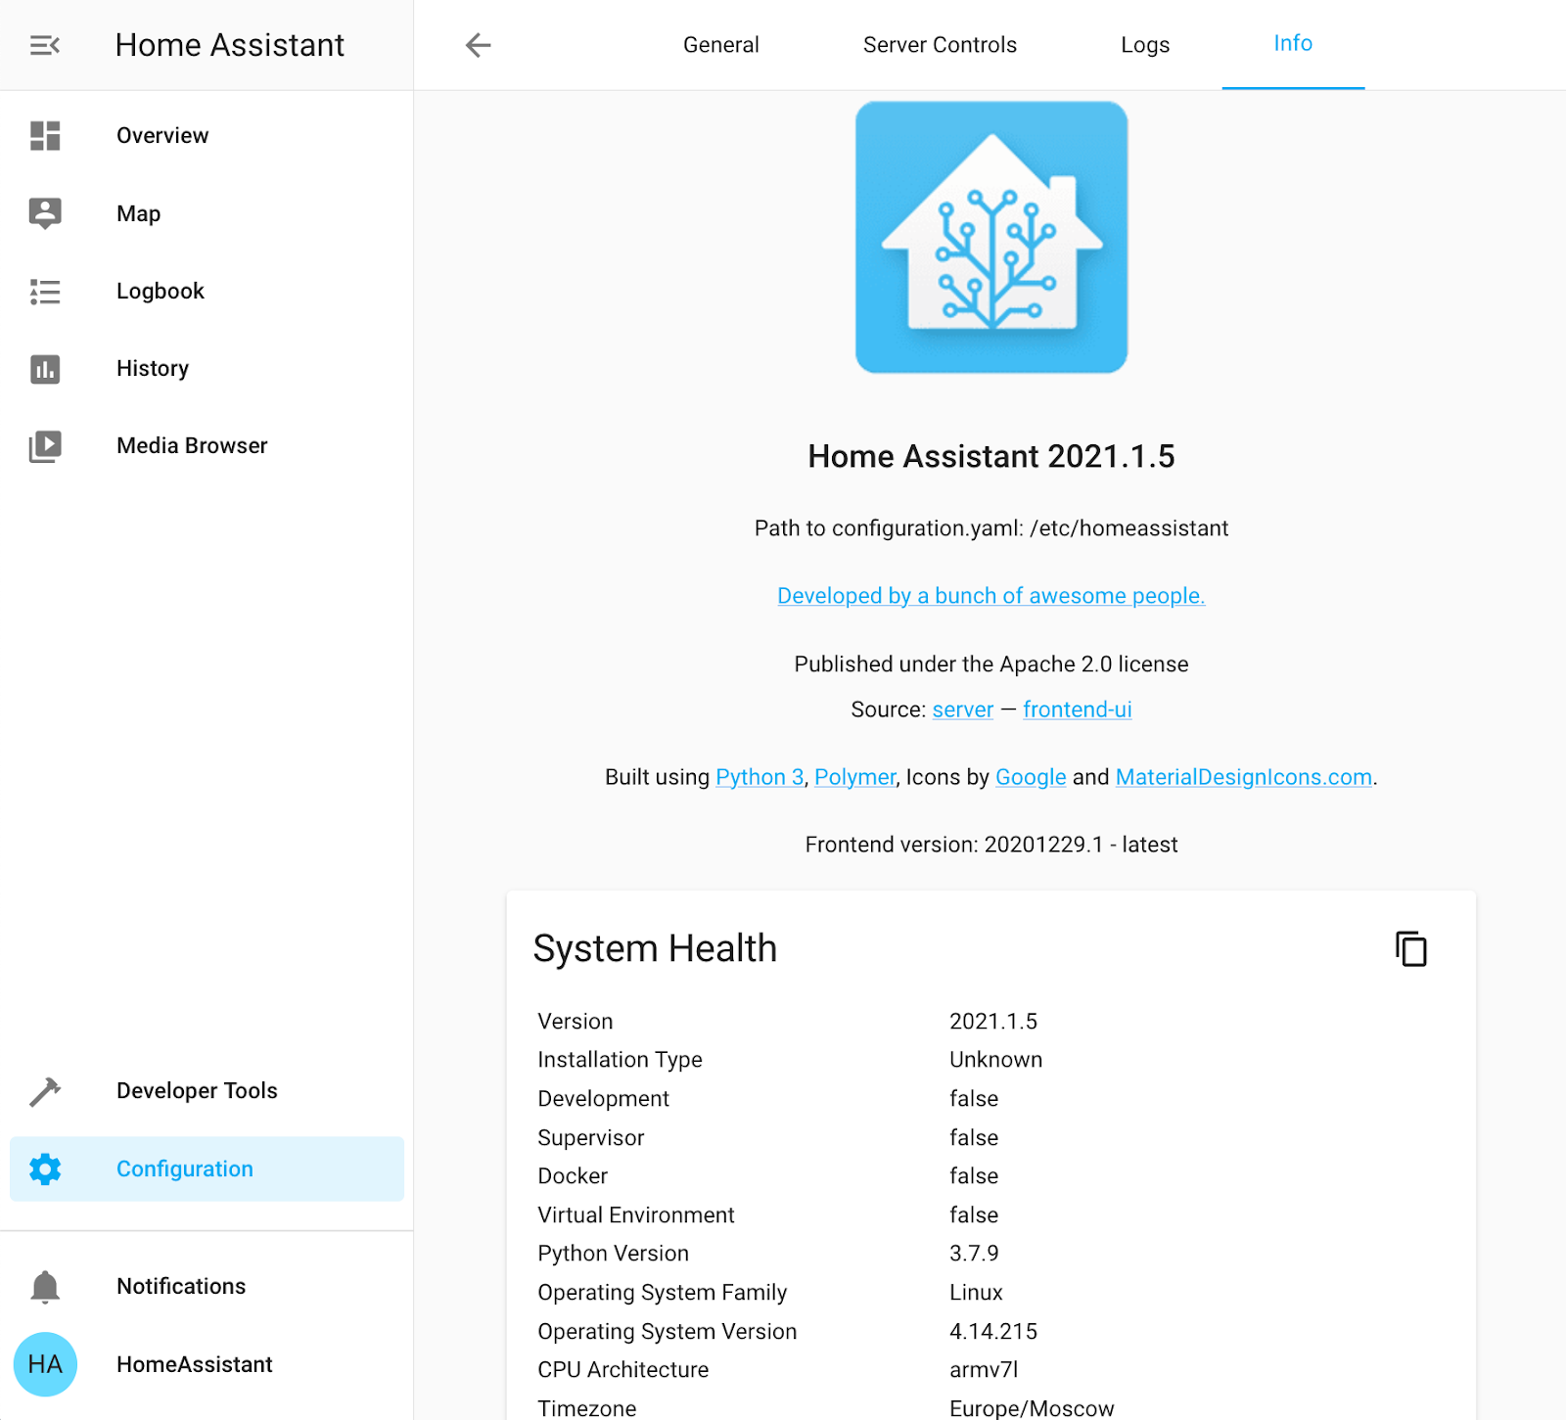This screenshot has width=1566, height=1420.
Task: Click the Logbook list icon
Action: [x=45, y=292]
